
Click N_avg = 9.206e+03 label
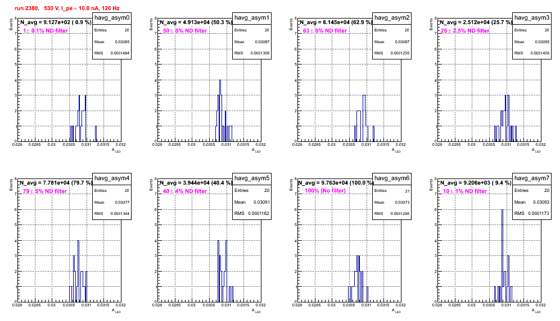click(x=476, y=182)
